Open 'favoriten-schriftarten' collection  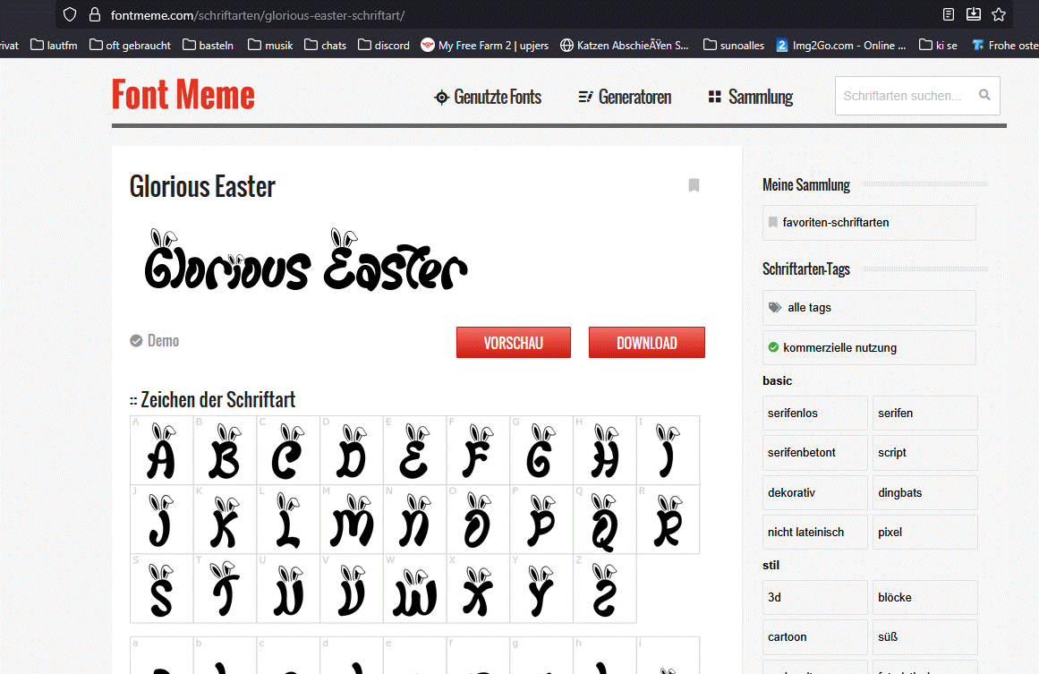pos(835,222)
